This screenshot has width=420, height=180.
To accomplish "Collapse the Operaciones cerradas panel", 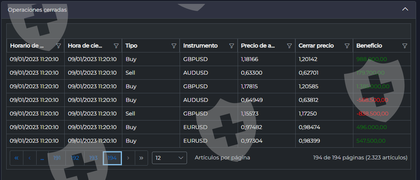I will coord(405,9).
